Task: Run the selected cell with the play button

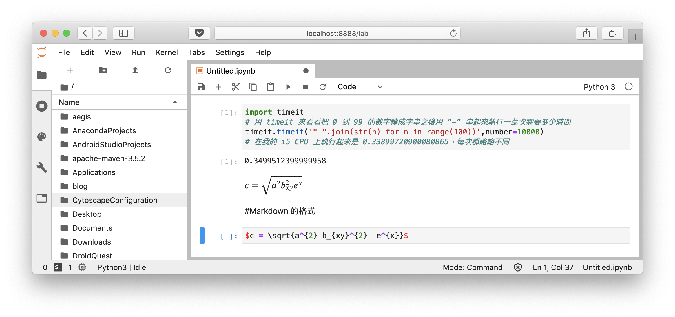Action: tap(288, 87)
